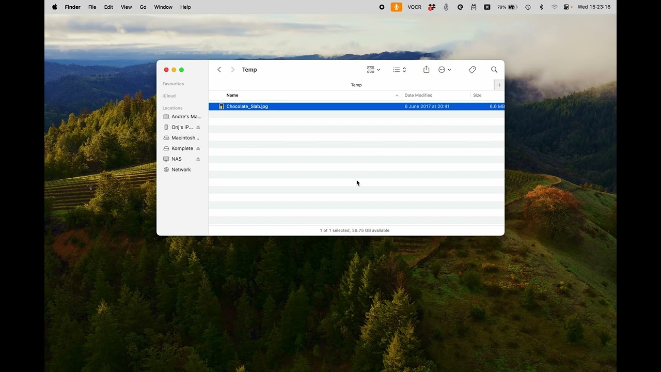Select the Chocolate_Slab.jpg file row
The height and width of the screenshot is (372, 661).
tap(310, 106)
